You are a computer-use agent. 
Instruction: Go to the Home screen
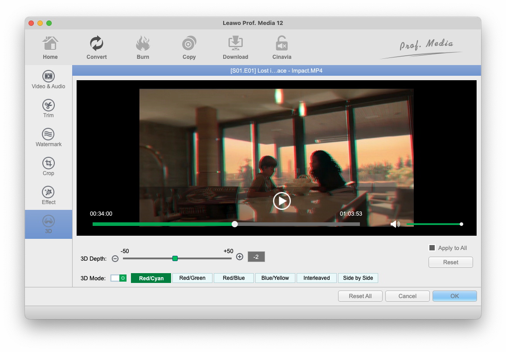click(x=50, y=48)
